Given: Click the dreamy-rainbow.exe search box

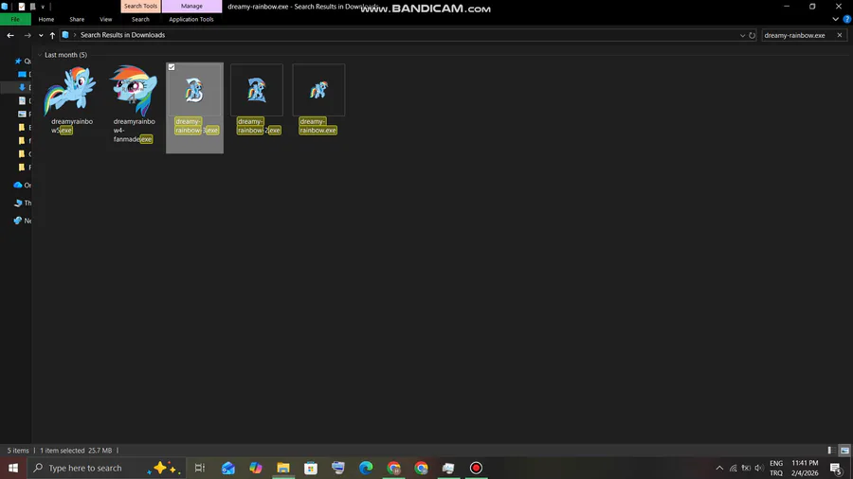Looking at the screenshot, I should pos(797,35).
